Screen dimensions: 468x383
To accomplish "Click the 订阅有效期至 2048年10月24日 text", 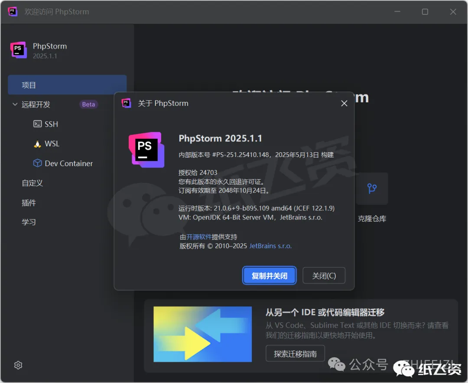I will pos(224,190).
